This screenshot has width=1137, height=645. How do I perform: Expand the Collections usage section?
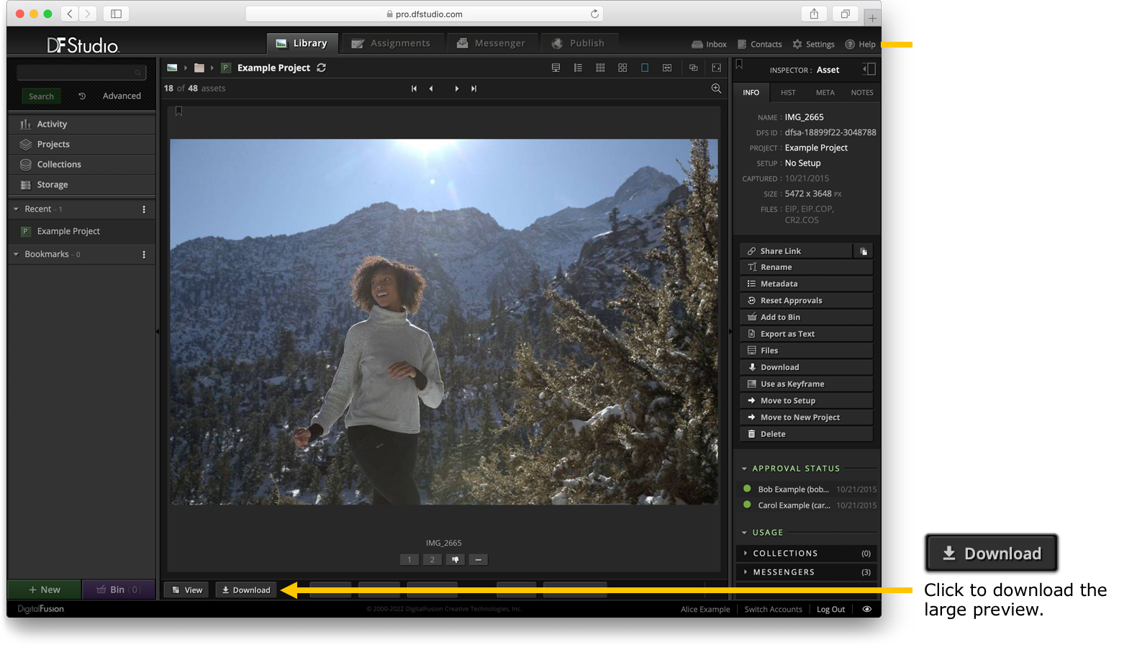coord(784,554)
